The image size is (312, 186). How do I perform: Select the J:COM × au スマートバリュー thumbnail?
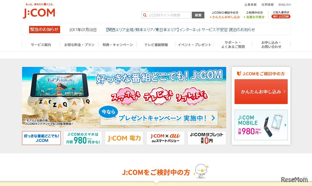coord(165,138)
